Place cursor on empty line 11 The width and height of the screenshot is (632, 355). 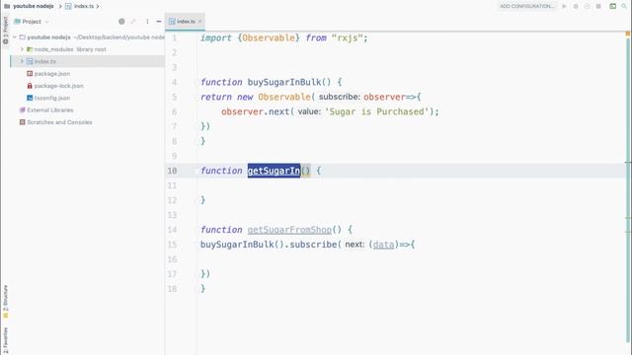coord(411,185)
